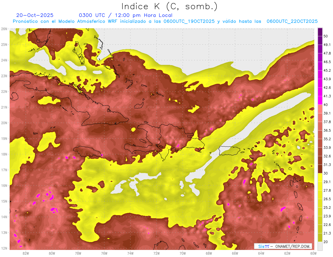
Task: Click the '82W' longitude label
Action: [x=26, y=253]
